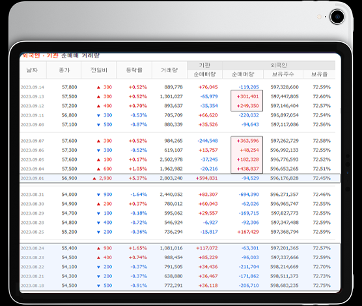Click the down arrow beside 900 on 2023.08.31
The width and height of the screenshot is (362, 306).
tap(98, 195)
